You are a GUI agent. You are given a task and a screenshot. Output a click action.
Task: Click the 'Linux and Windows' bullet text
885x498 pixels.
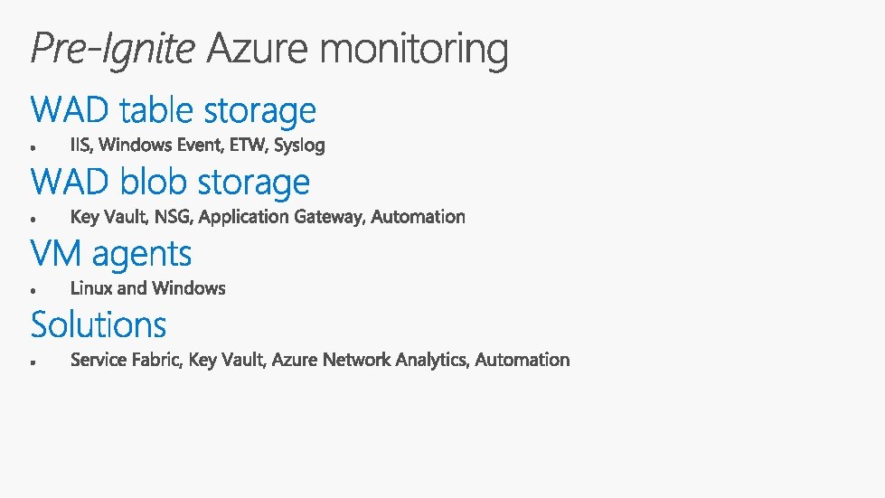click(x=147, y=288)
